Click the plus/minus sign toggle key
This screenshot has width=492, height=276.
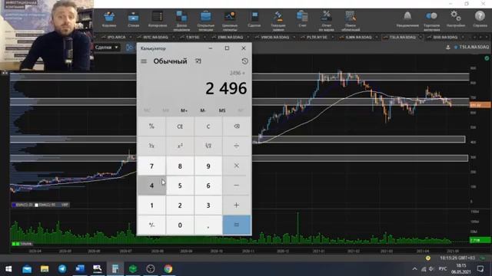(151, 225)
